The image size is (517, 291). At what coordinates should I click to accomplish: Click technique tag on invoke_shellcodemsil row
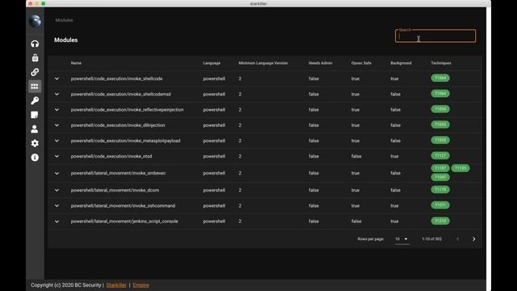pos(440,94)
